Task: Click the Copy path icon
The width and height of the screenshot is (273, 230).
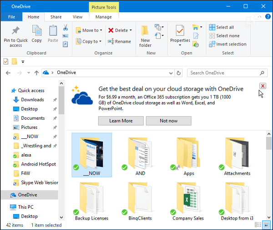Action: tap(65, 36)
